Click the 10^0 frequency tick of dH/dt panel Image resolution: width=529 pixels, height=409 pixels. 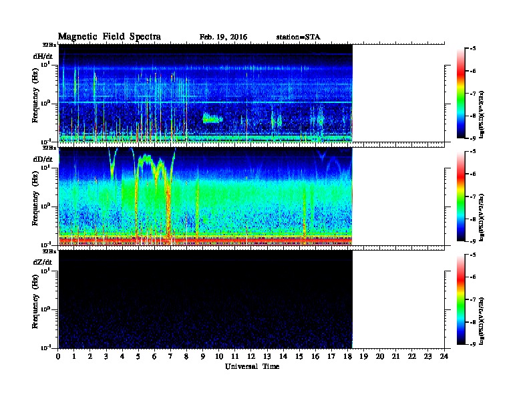(x=45, y=104)
